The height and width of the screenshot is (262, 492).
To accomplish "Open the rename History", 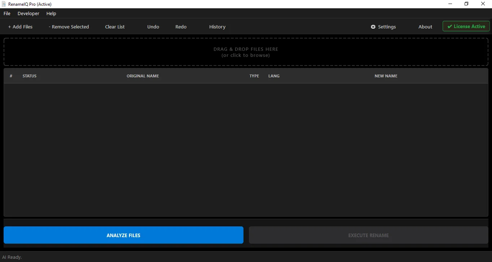I will pyautogui.click(x=217, y=27).
